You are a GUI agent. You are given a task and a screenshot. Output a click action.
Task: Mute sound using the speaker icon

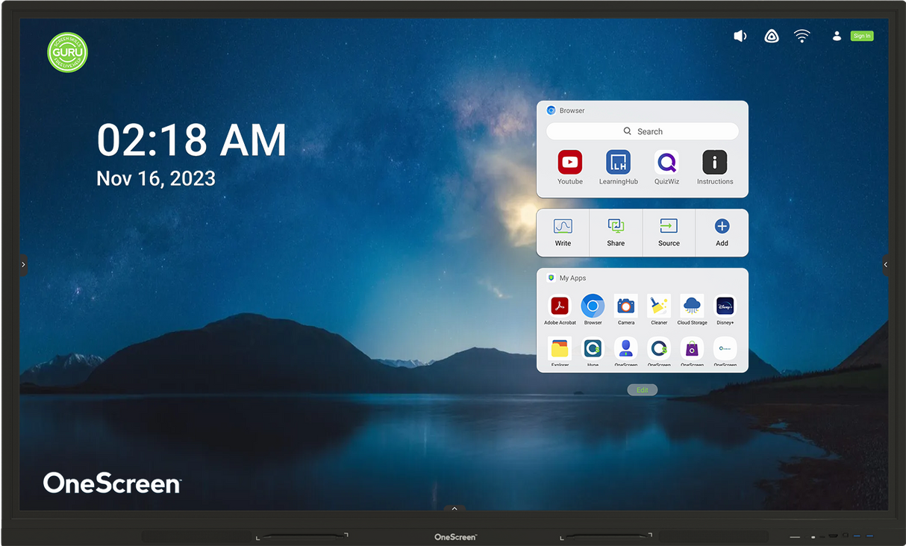click(x=740, y=36)
